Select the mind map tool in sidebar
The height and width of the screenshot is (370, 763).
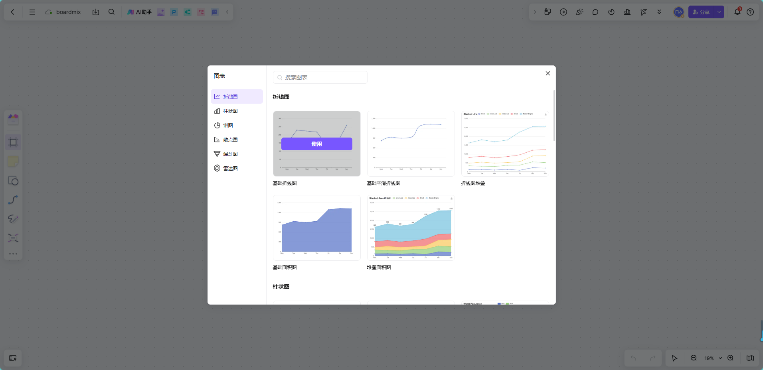13,238
